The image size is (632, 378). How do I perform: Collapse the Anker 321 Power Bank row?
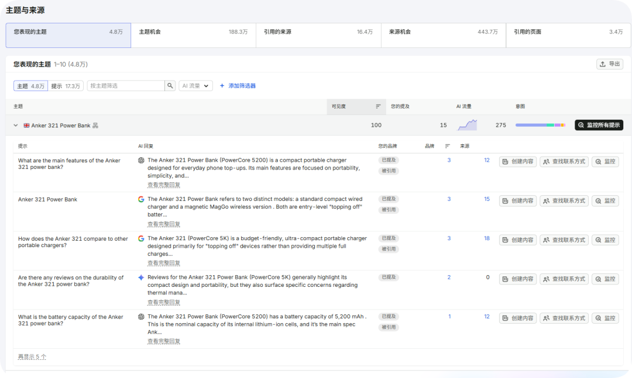15,125
